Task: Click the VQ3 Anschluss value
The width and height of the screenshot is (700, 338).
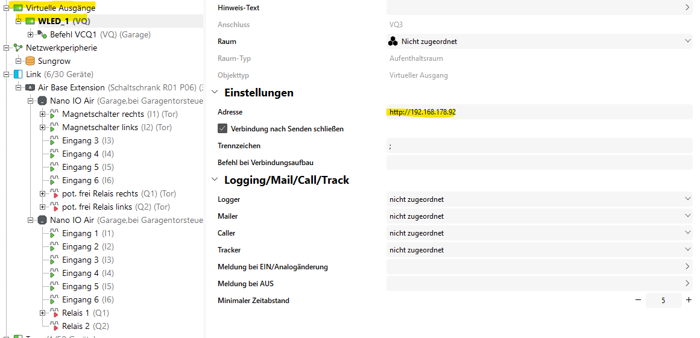Action: (x=396, y=25)
